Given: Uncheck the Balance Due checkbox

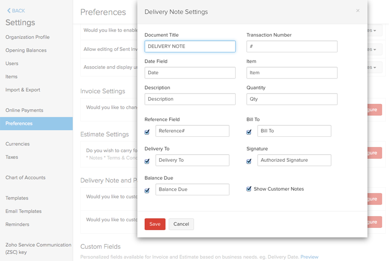Looking at the screenshot, I should [147, 190].
